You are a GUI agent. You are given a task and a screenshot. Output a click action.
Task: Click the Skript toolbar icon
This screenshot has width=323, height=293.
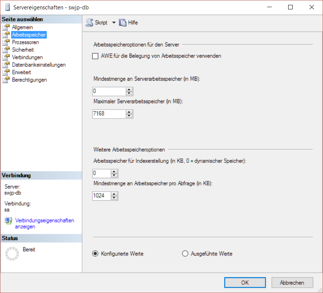(90, 23)
